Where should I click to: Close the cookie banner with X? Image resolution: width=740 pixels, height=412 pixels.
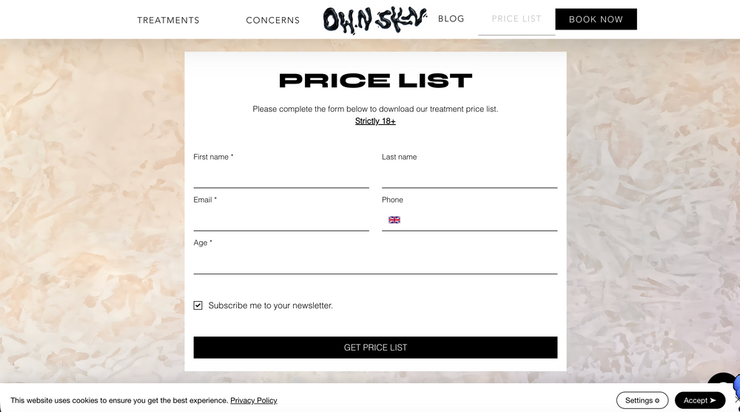point(737,399)
